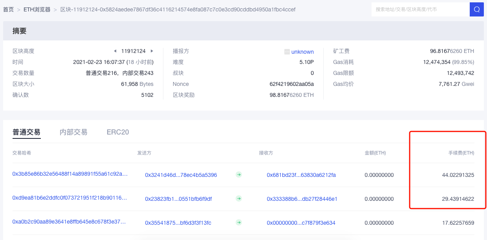487x240 pixels.
Task: Click the green transfer arrow on first transaction
Action: (238, 175)
